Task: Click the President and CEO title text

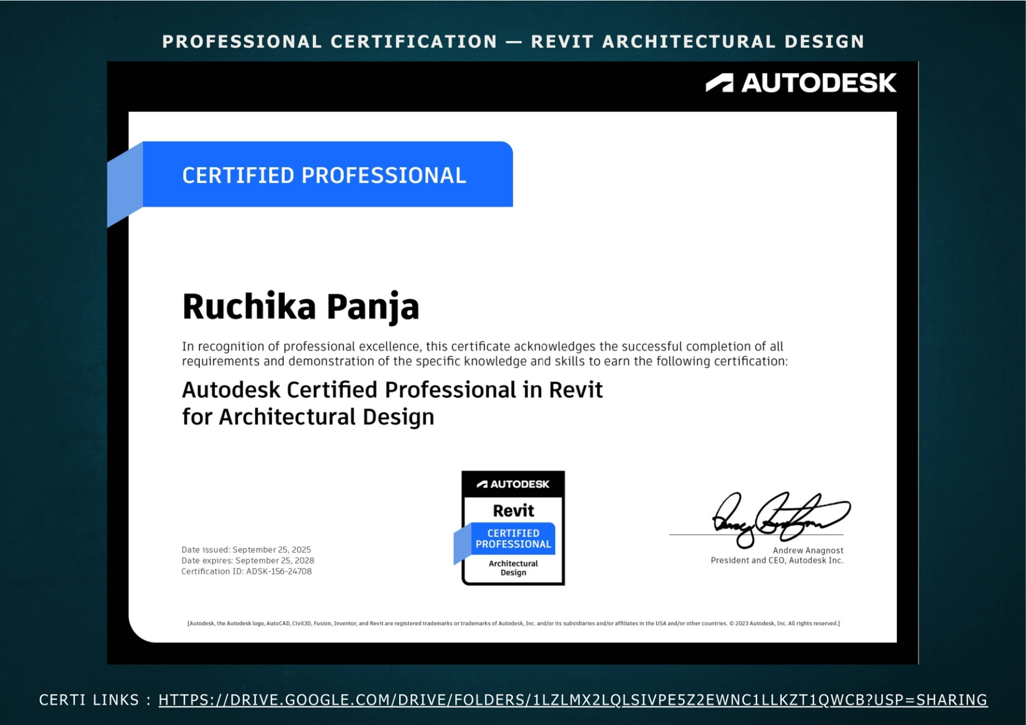Action: 776,561
